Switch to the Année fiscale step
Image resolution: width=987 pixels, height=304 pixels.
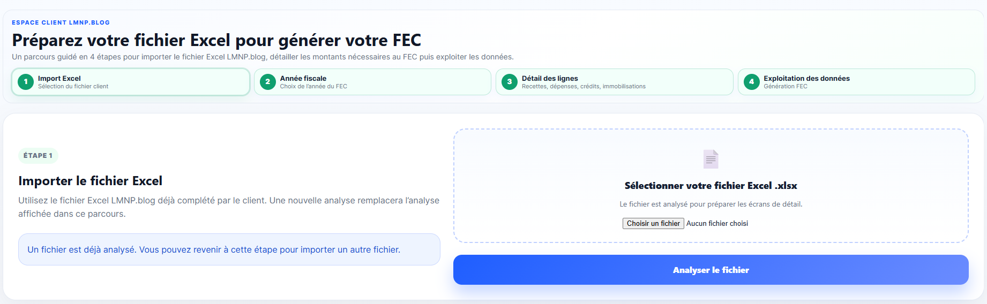[372, 82]
